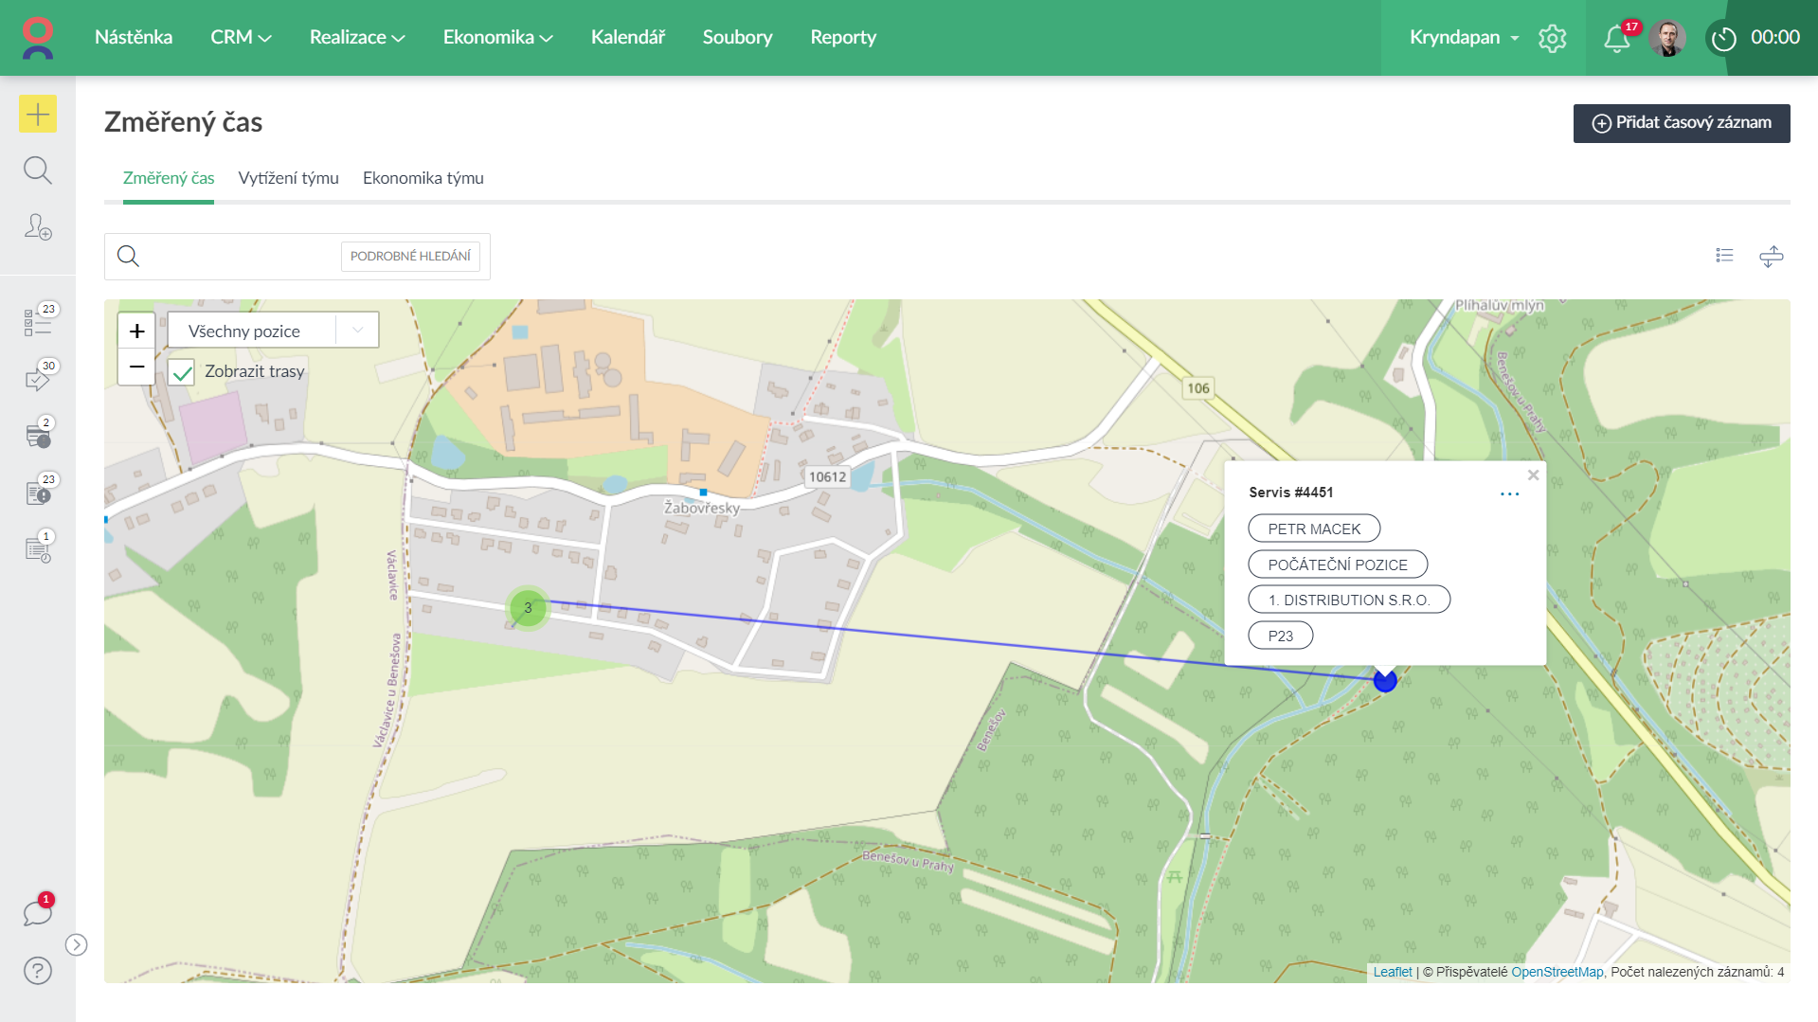The width and height of the screenshot is (1818, 1022).
Task: Click Přidat časový záznam button
Action: (1682, 123)
